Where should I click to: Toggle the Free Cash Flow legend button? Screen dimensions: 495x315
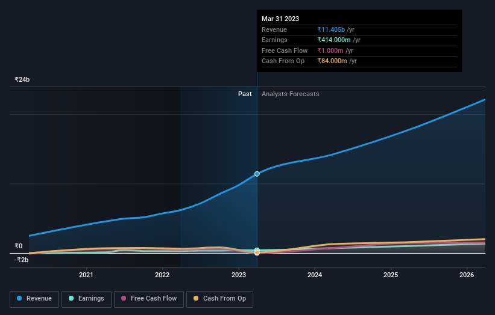point(149,299)
